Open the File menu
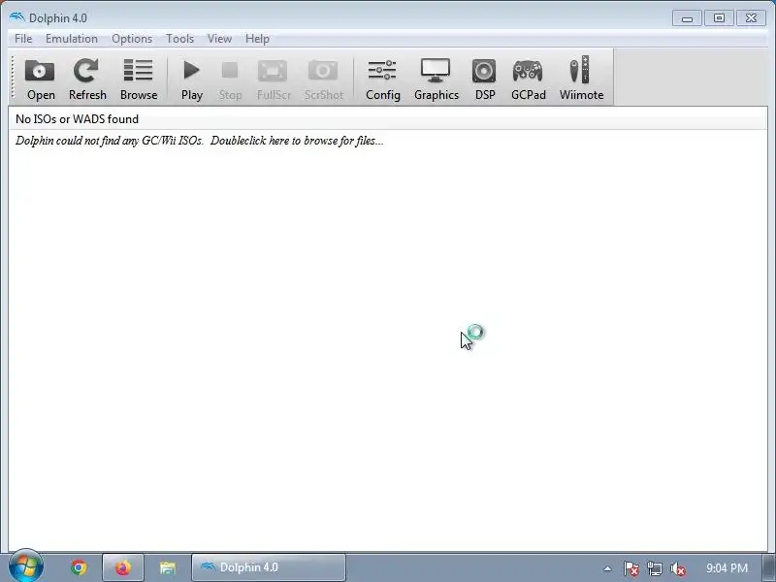The width and height of the screenshot is (776, 582). [23, 39]
